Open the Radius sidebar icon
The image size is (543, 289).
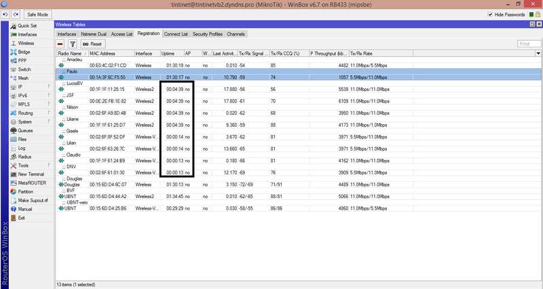(14, 157)
